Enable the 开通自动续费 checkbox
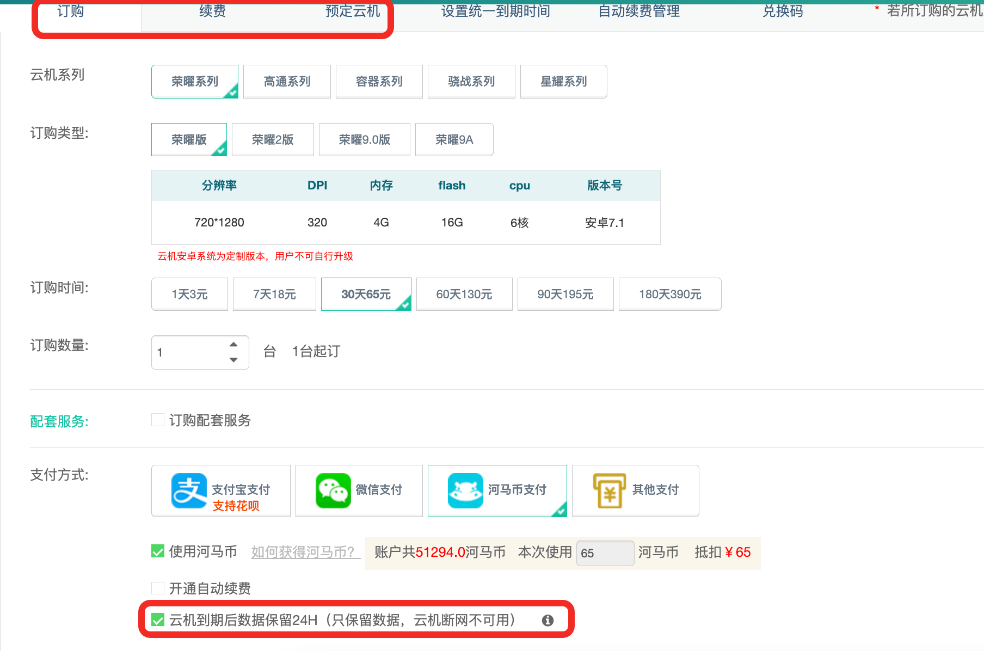 point(158,588)
